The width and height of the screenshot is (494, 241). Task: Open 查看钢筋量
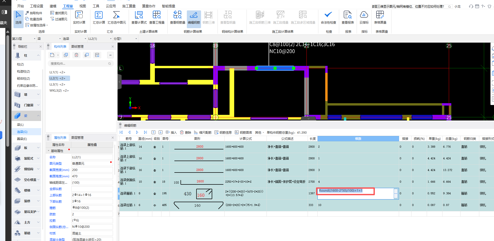[177, 18]
